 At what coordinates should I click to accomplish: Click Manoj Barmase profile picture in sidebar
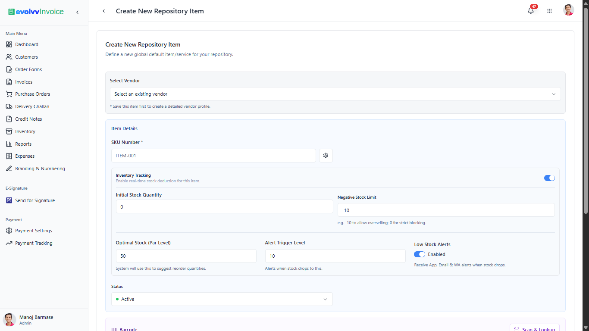coord(9,320)
